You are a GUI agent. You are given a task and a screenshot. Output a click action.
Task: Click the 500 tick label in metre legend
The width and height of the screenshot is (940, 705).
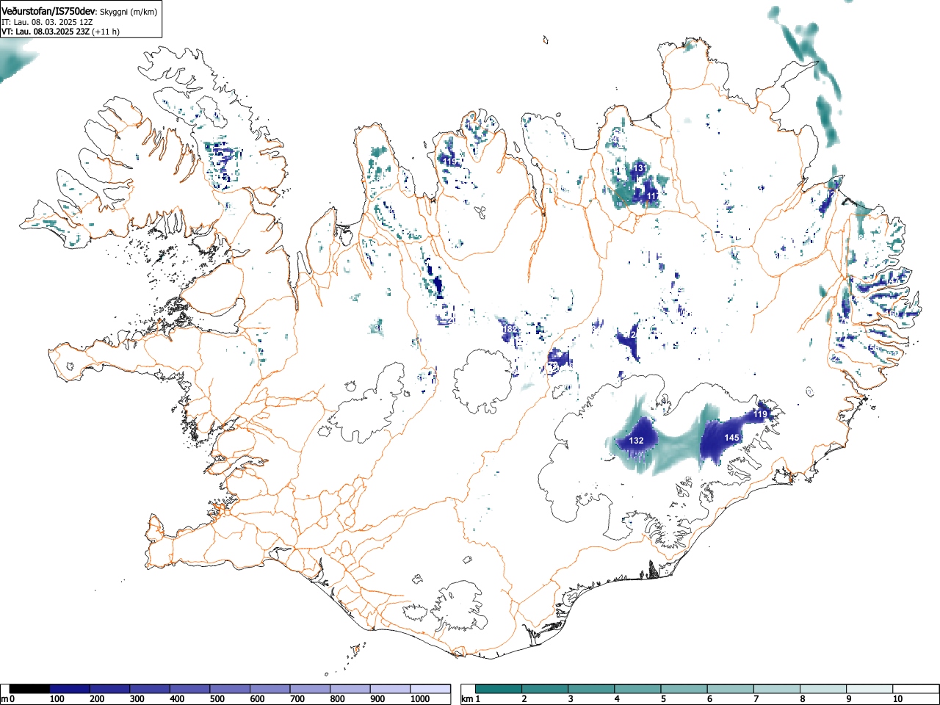(x=217, y=699)
